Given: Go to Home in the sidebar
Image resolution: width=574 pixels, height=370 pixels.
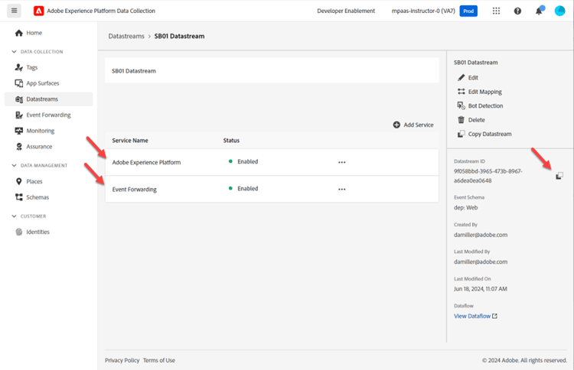Looking at the screenshot, I should (x=34, y=33).
